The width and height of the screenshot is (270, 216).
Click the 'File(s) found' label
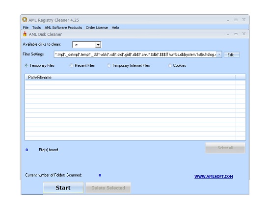(49, 150)
